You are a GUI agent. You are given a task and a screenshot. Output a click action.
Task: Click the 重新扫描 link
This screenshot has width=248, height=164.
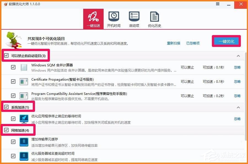(174, 43)
